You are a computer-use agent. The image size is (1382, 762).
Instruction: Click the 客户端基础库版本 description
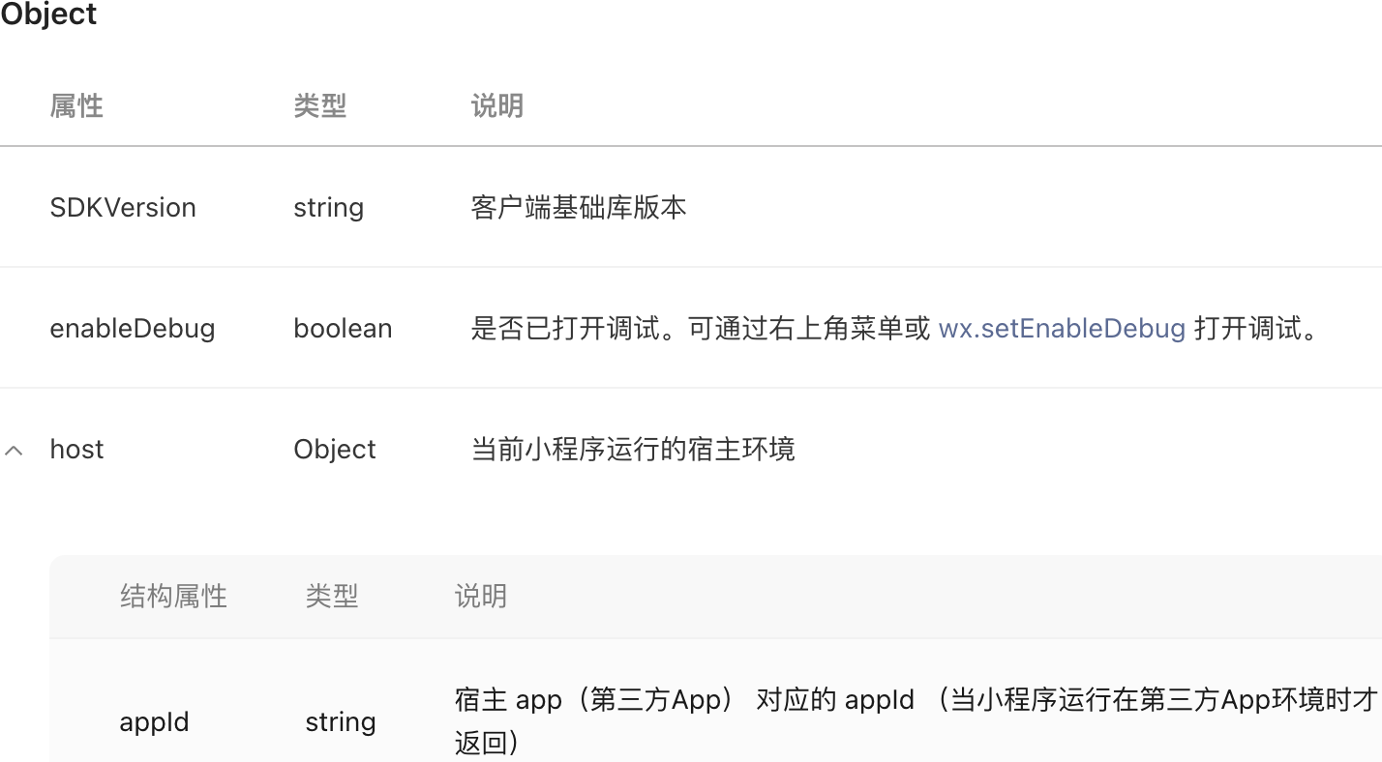click(x=579, y=207)
